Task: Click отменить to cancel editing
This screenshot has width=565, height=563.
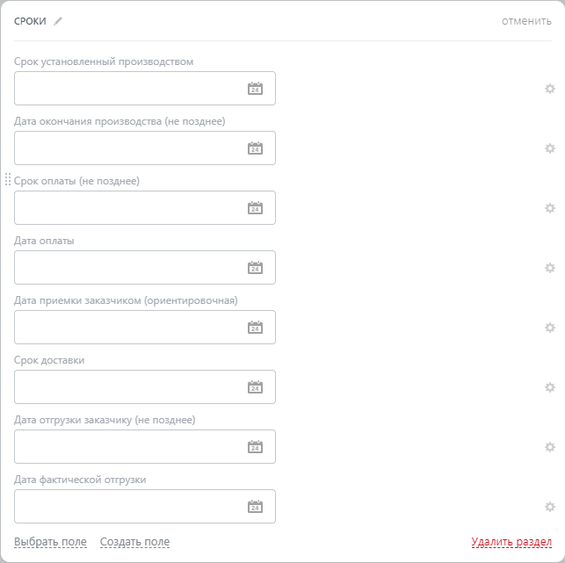Action: 526,21
